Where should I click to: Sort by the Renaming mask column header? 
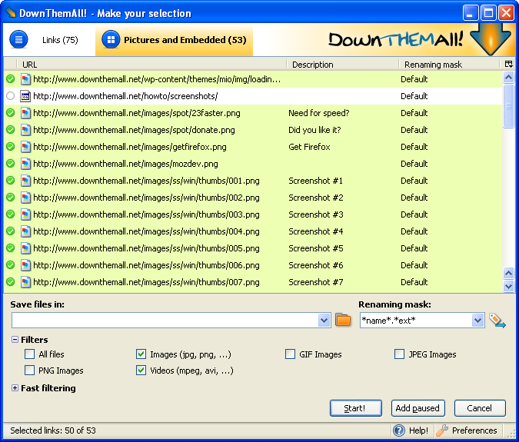(449, 64)
